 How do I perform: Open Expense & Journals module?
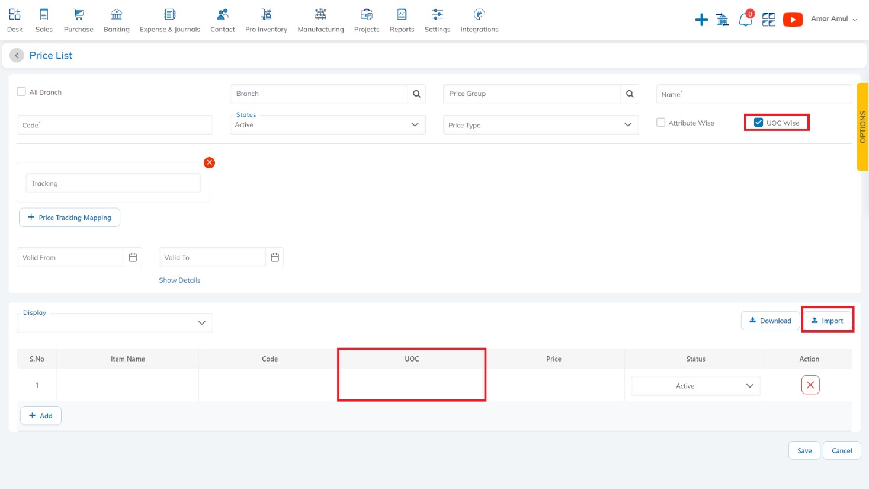point(170,21)
